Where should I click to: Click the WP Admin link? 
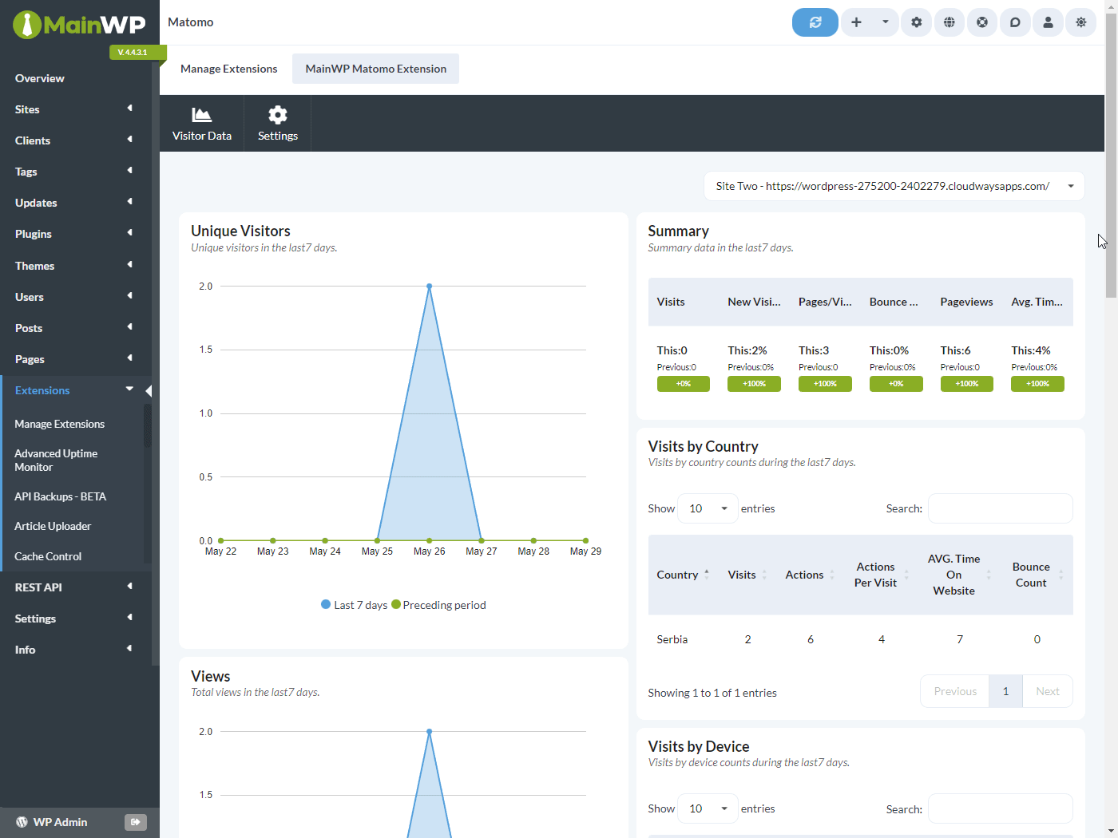coord(61,822)
